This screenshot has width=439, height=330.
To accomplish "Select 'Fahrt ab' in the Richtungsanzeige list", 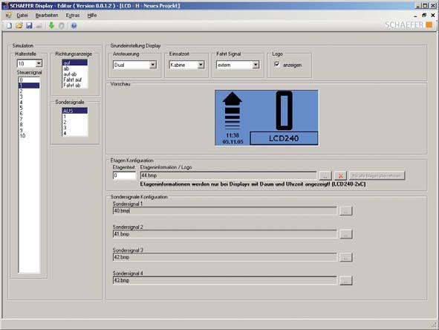I will [75, 85].
